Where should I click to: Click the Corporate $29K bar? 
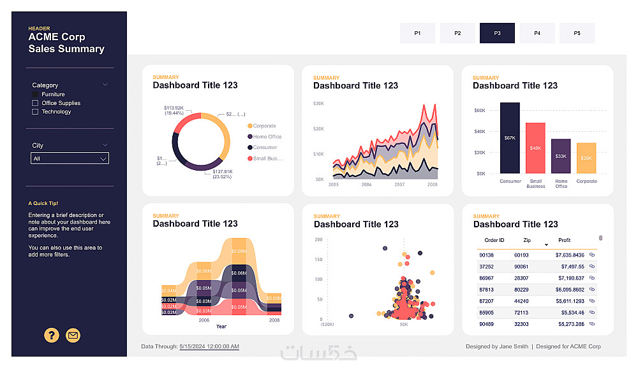tap(586, 158)
